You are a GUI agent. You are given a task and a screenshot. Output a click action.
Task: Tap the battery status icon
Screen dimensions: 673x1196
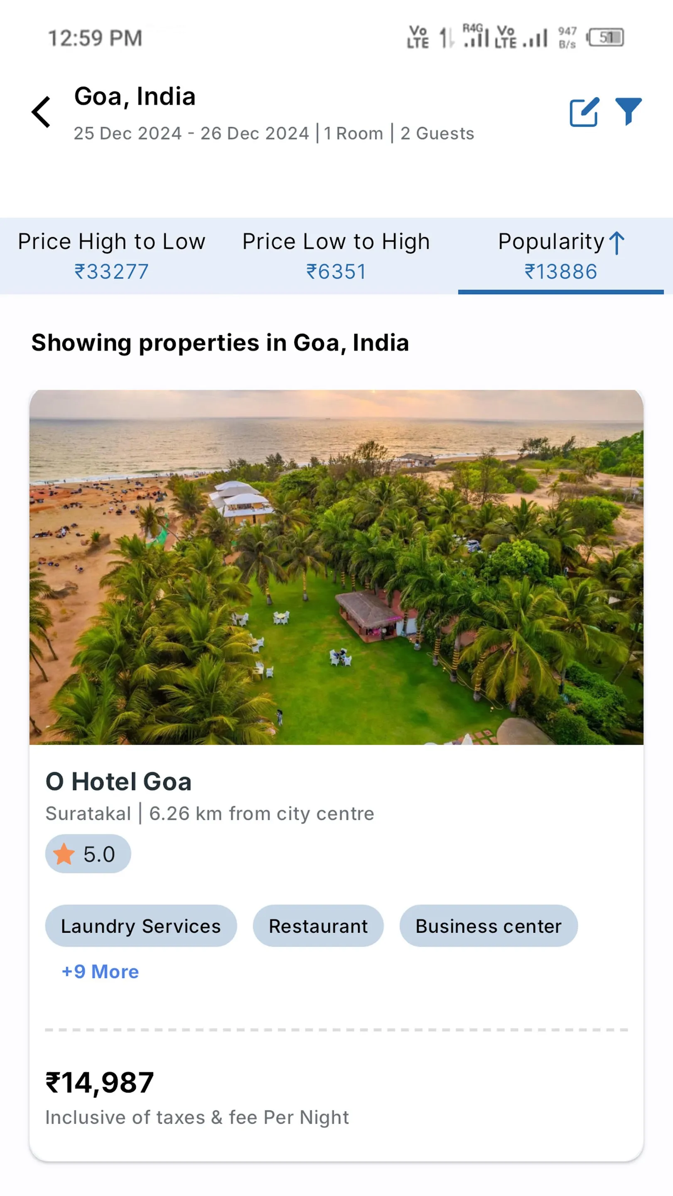coord(606,38)
